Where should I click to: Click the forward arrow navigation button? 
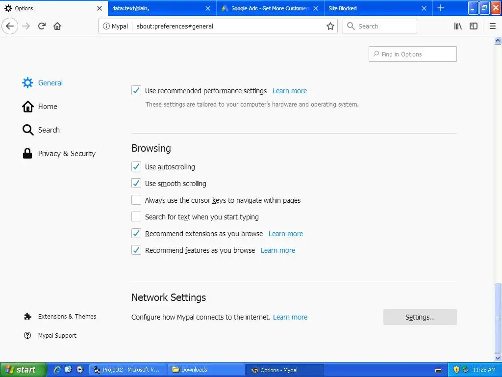pyautogui.click(x=26, y=26)
